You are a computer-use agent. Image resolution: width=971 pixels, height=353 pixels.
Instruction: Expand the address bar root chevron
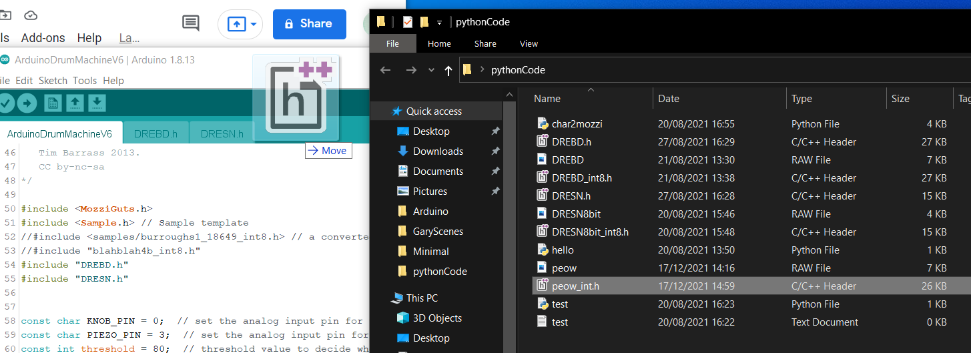[482, 69]
